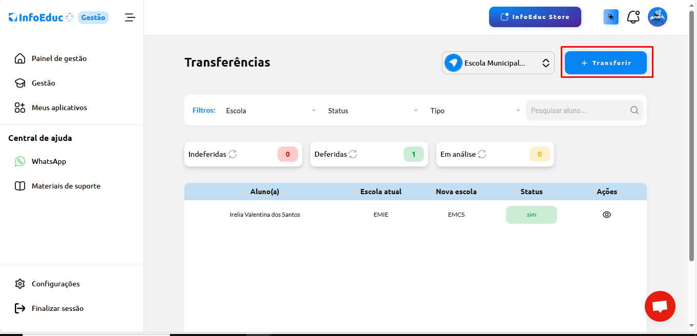Click the Transferências page heading

tap(227, 62)
